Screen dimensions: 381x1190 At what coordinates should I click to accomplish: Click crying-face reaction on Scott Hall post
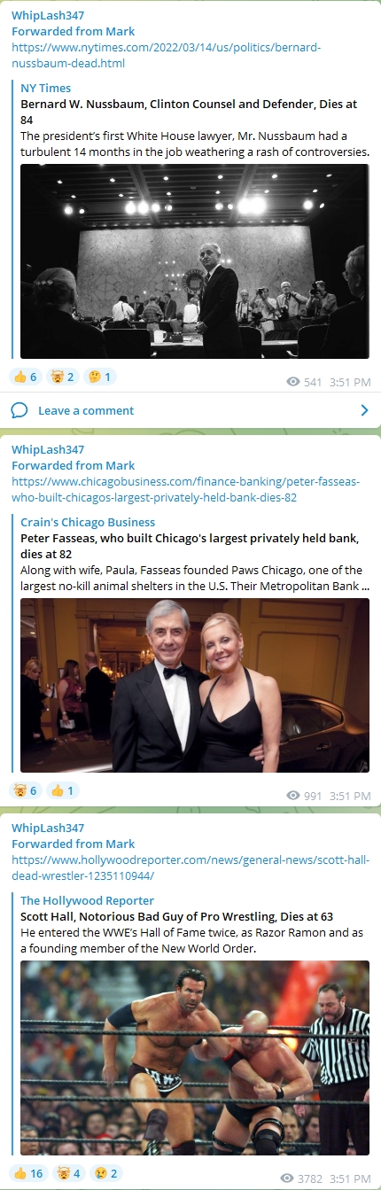105,1173
